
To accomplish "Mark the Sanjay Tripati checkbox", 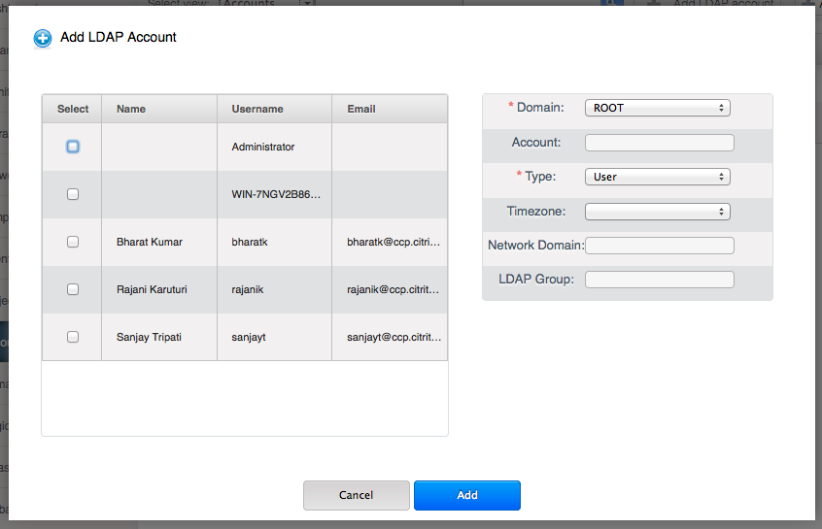I will pos(73,337).
